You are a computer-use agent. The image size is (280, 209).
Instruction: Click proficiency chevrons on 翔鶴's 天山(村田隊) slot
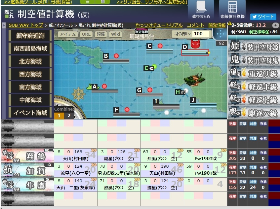click(94, 150)
